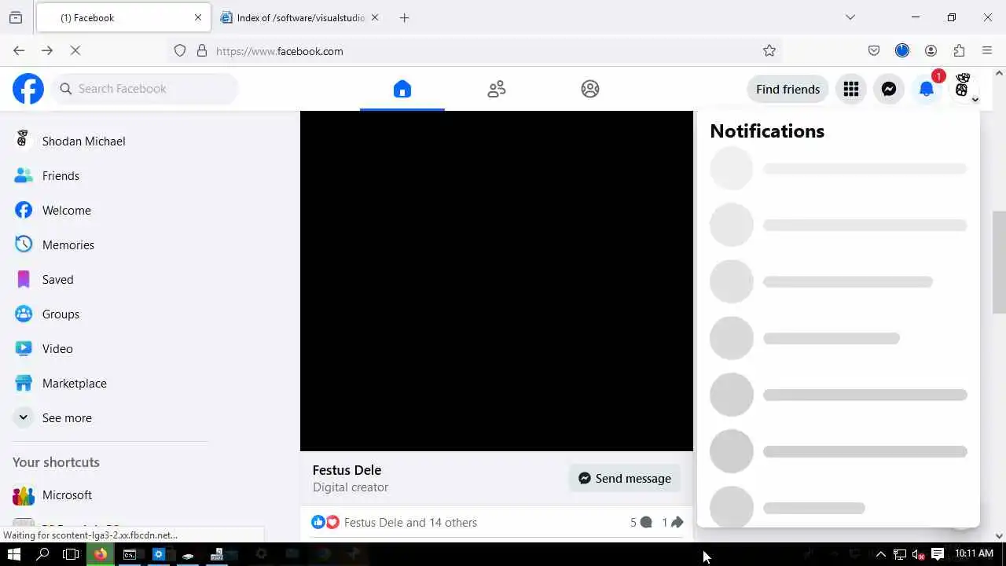Focus the Search Facebook field
This screenshot has height=566, width=1006.
(x=145, y=89)
